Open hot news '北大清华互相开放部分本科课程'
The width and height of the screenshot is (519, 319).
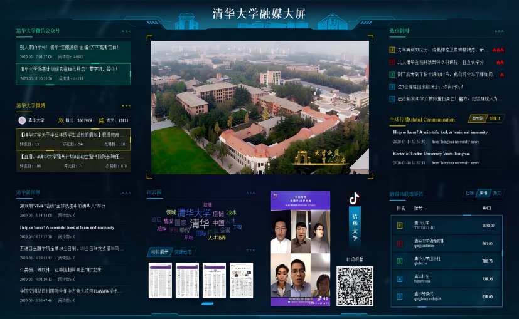pos(440,62)
